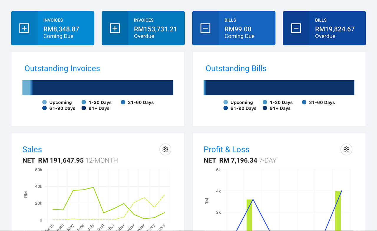
Task: Open the Outstanding Bills report
Action: click(236, 68)
